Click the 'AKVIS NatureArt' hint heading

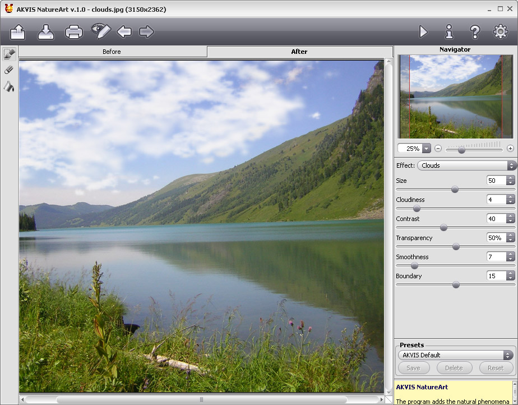pos(422,387)
